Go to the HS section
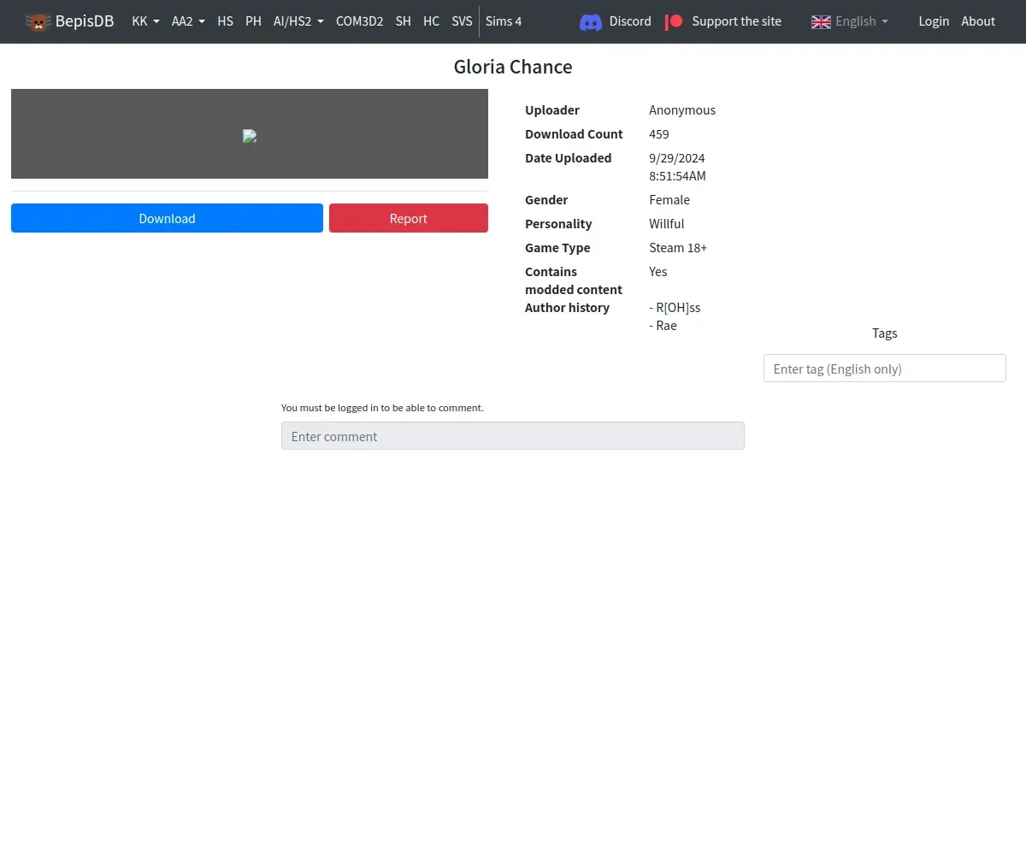 [x=225, y=21]
